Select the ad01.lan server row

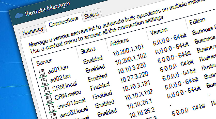(x=58, y=69)
